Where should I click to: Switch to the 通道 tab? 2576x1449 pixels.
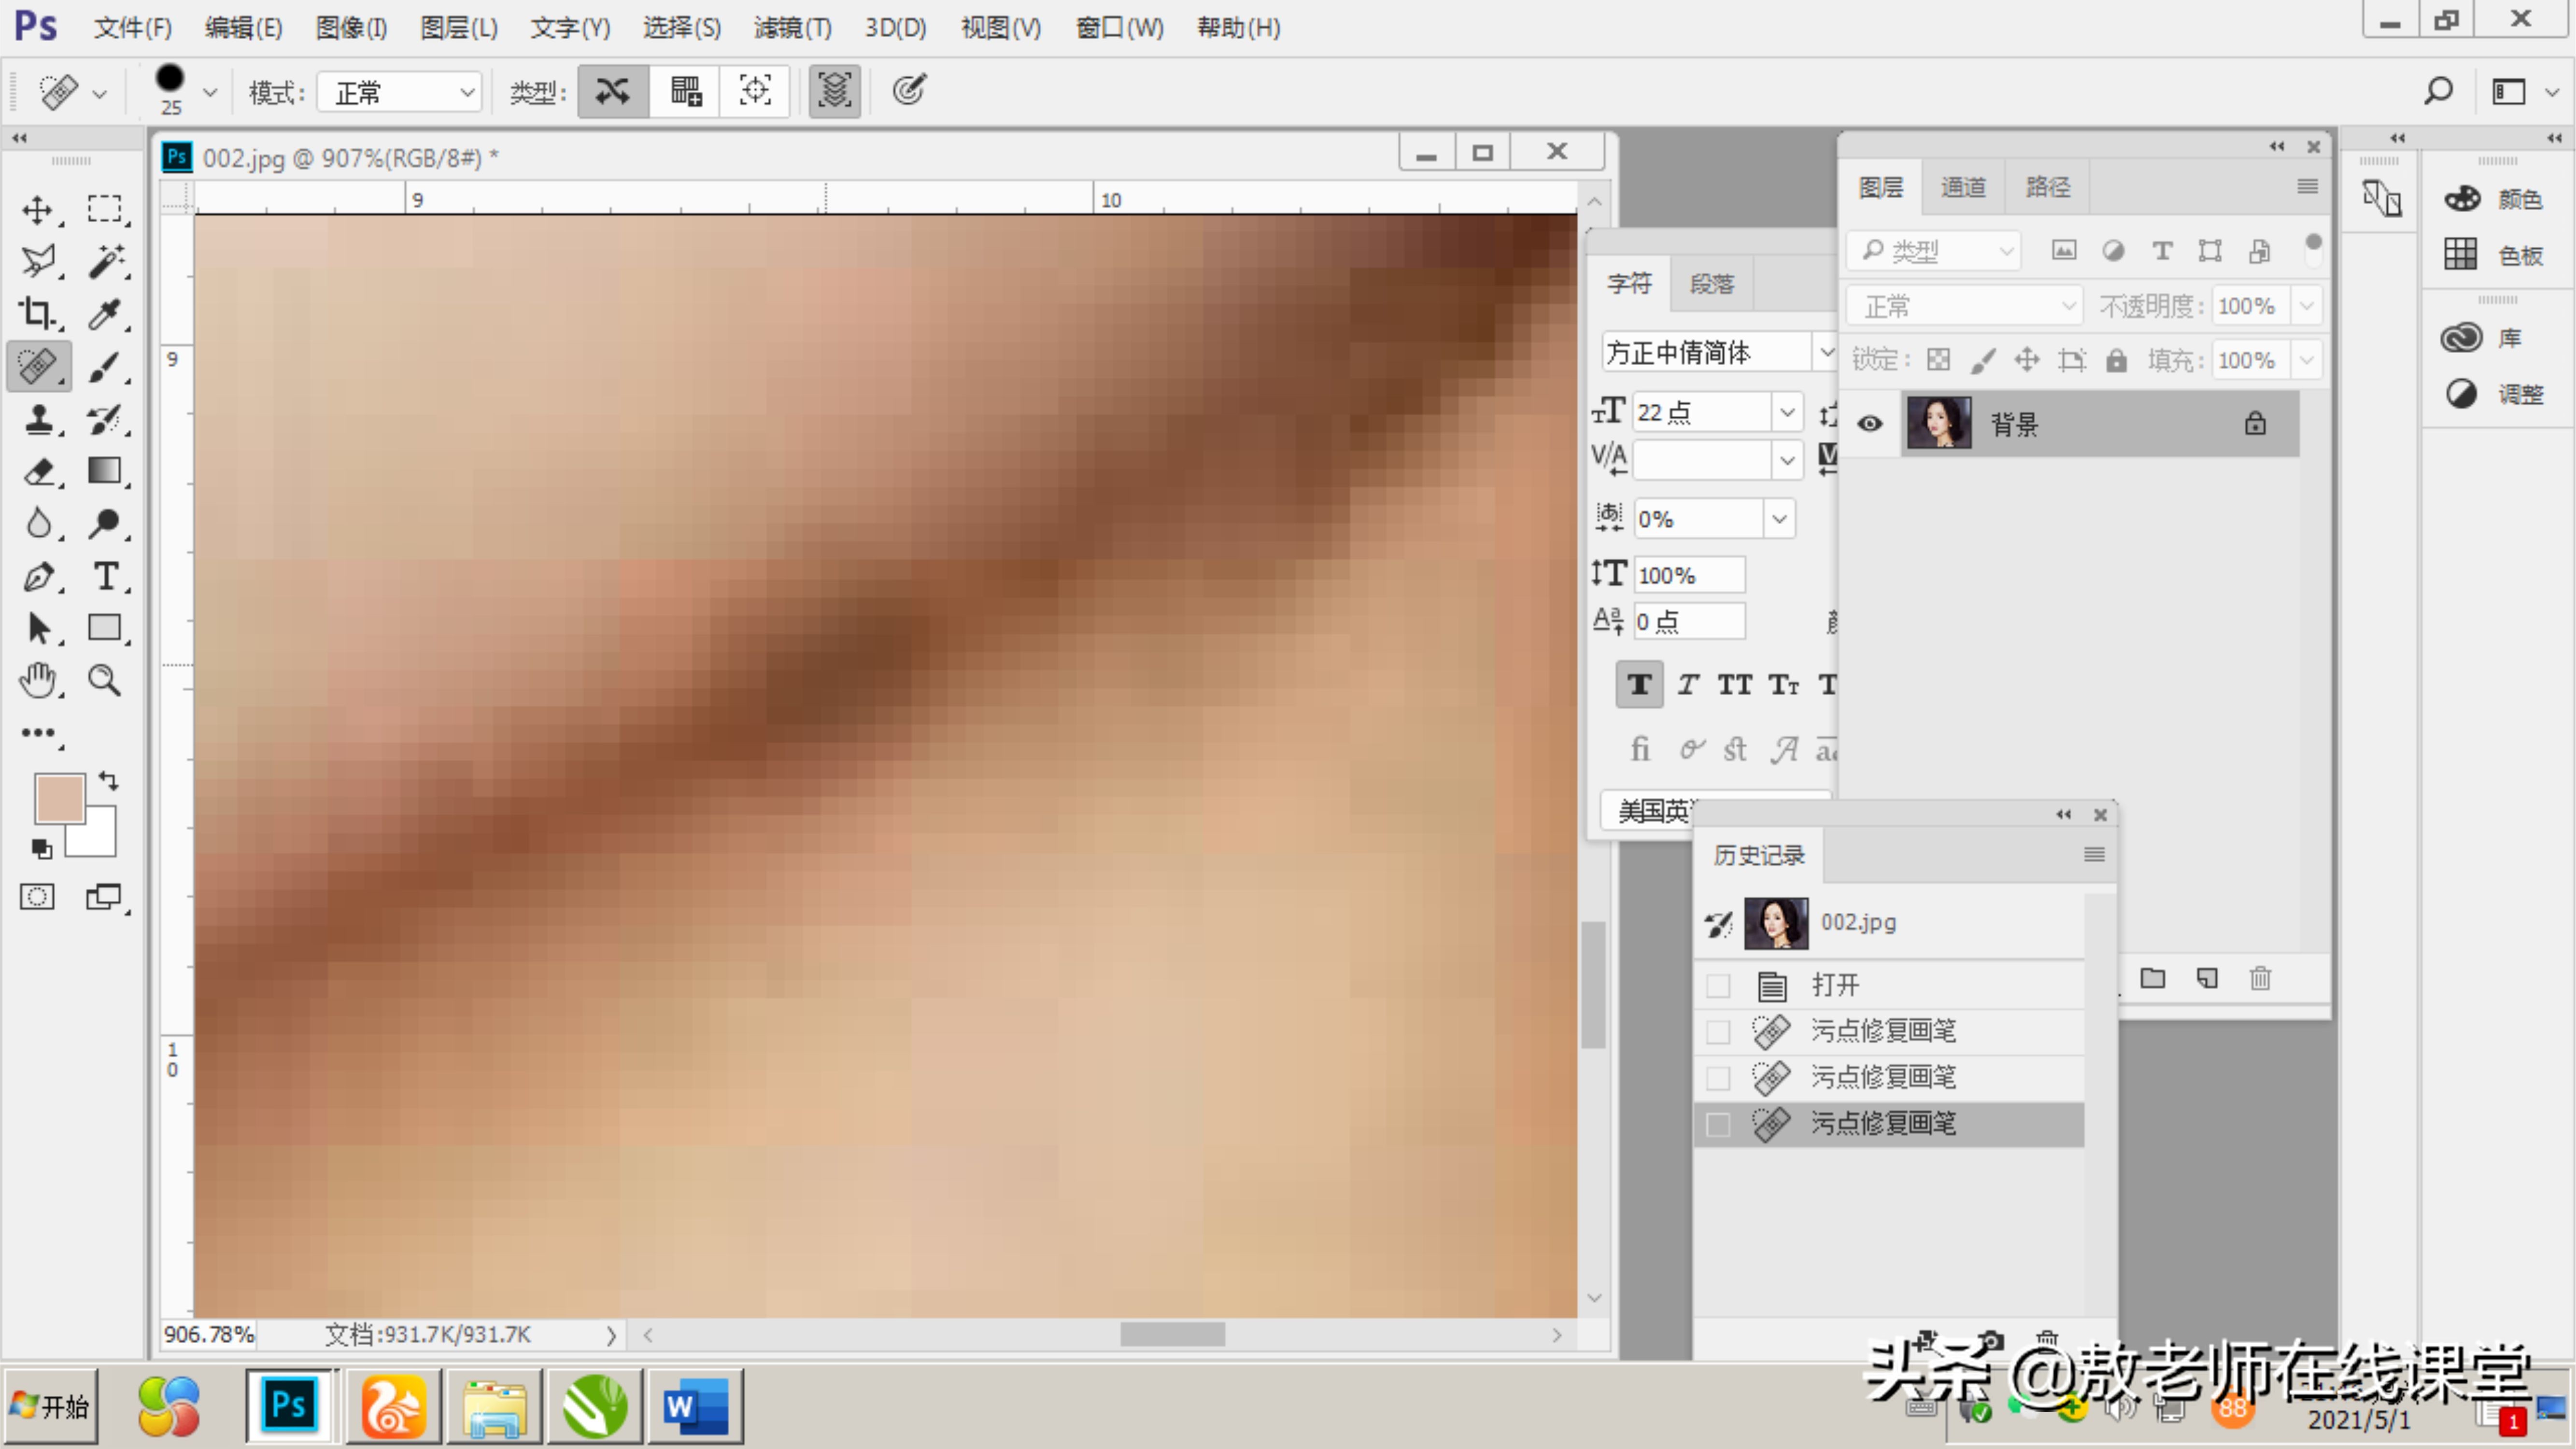[1962, 187]
